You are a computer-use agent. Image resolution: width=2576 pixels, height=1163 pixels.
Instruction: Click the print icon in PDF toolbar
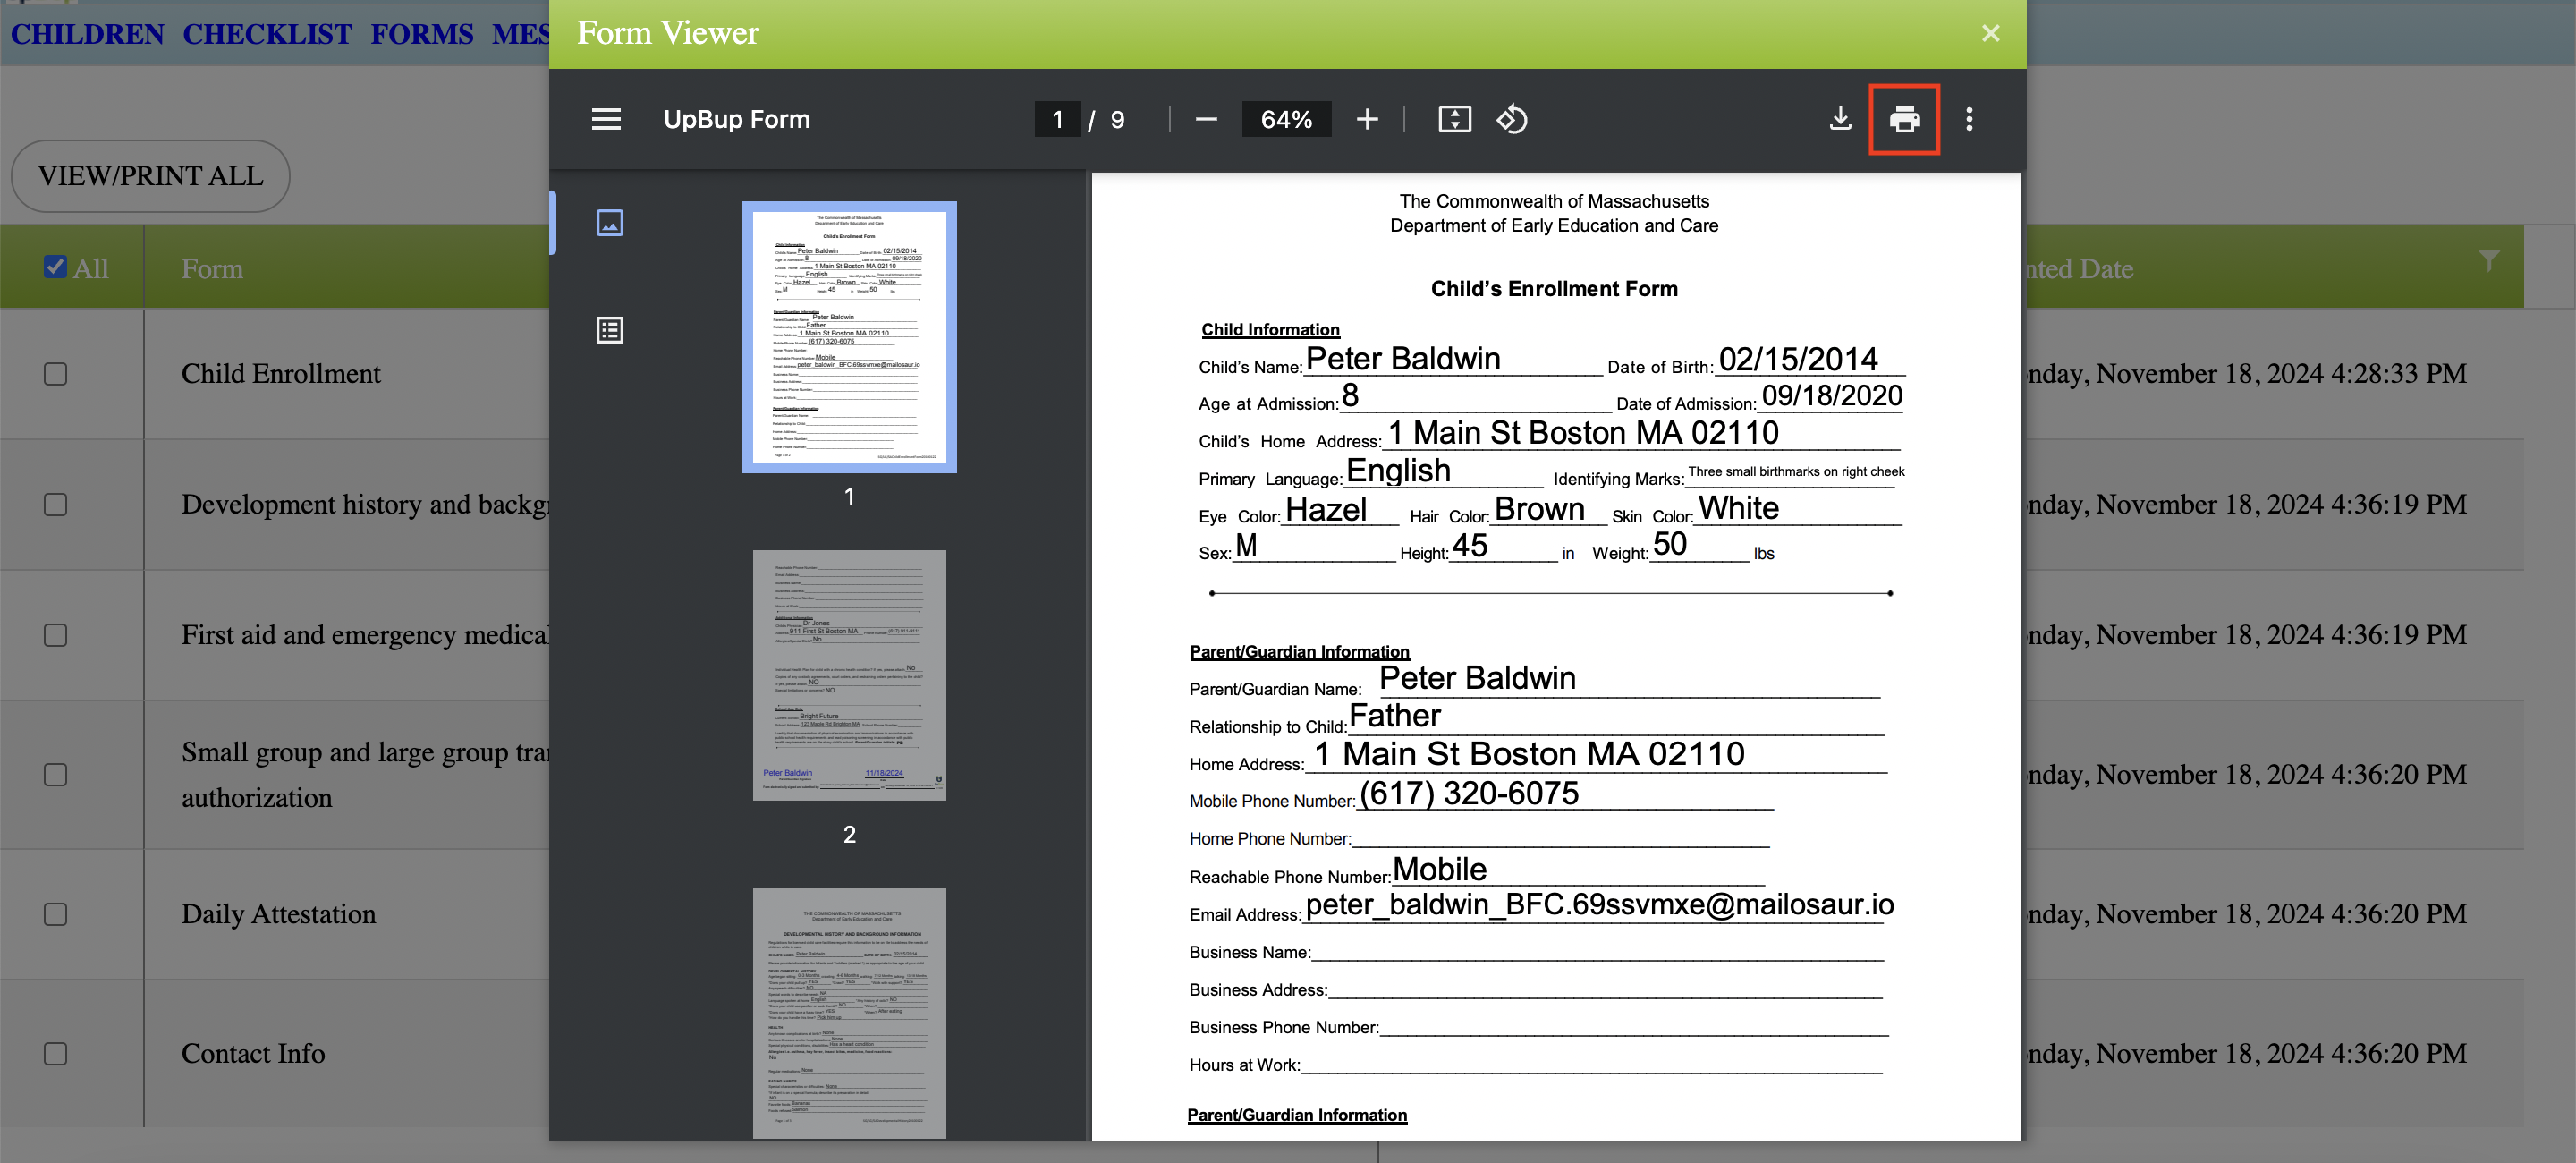pos(1903,120)
